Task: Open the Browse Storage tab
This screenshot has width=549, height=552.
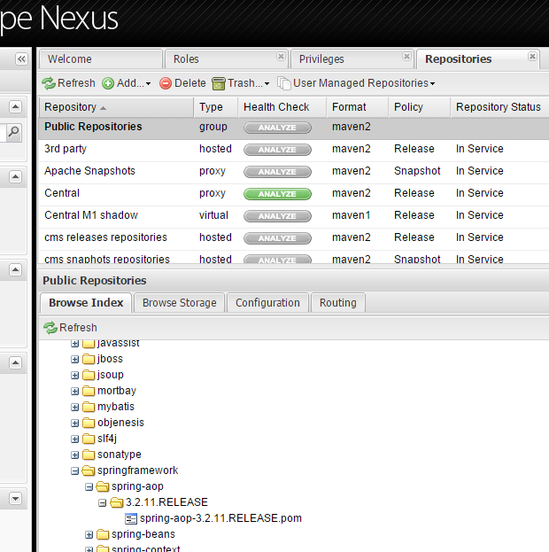Action: click(180, 303)
